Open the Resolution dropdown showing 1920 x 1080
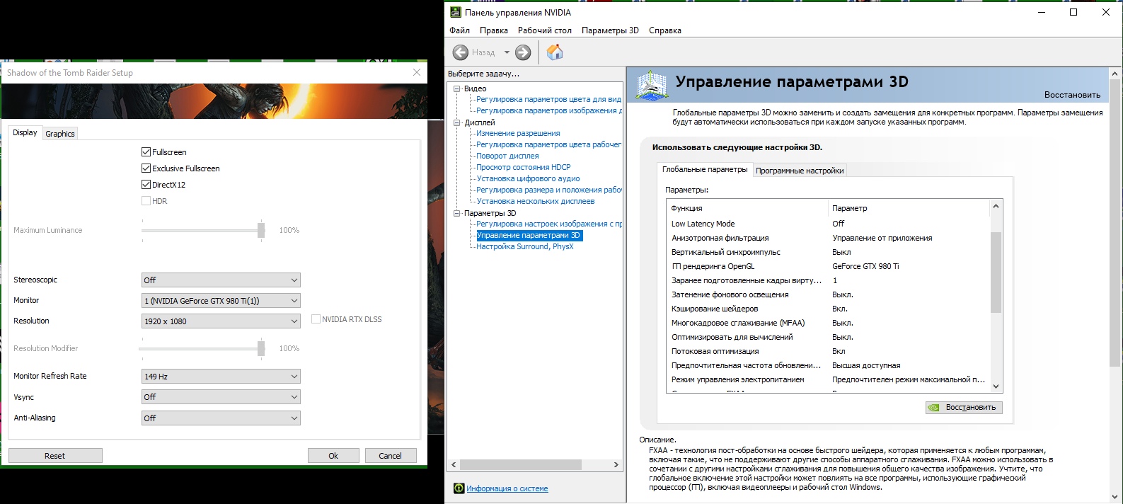Screen dimensions: 1123x504 click(221, 321)
